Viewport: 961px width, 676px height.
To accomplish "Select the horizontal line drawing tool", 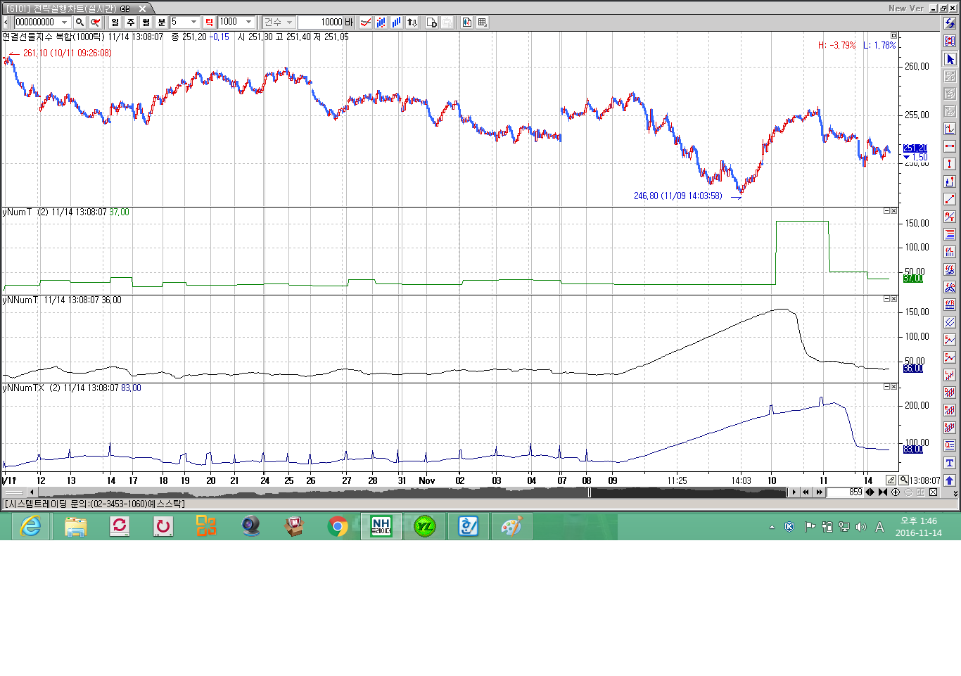I will click(x=950, y=146).
